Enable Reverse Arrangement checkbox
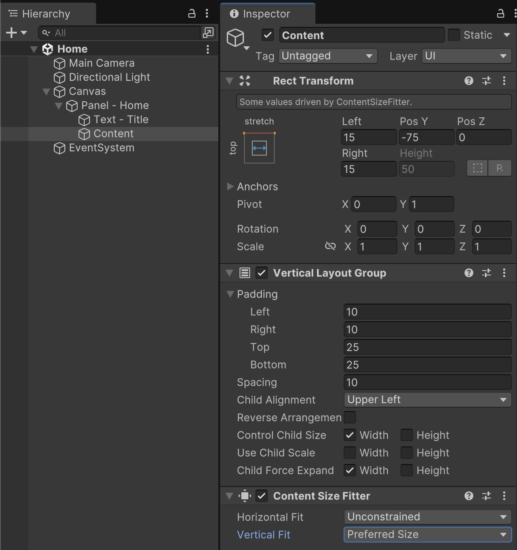Image resolution: width=517 pixels, height=550 pixels. (x=350, y=417)
